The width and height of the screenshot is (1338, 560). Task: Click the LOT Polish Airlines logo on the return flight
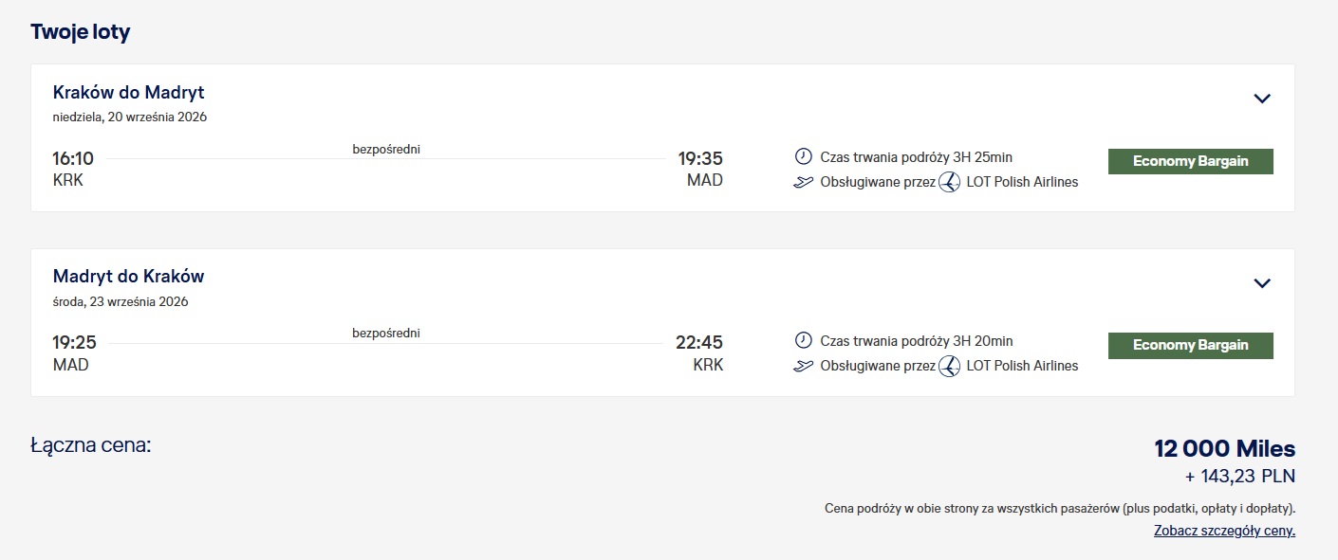pos(949,366)
